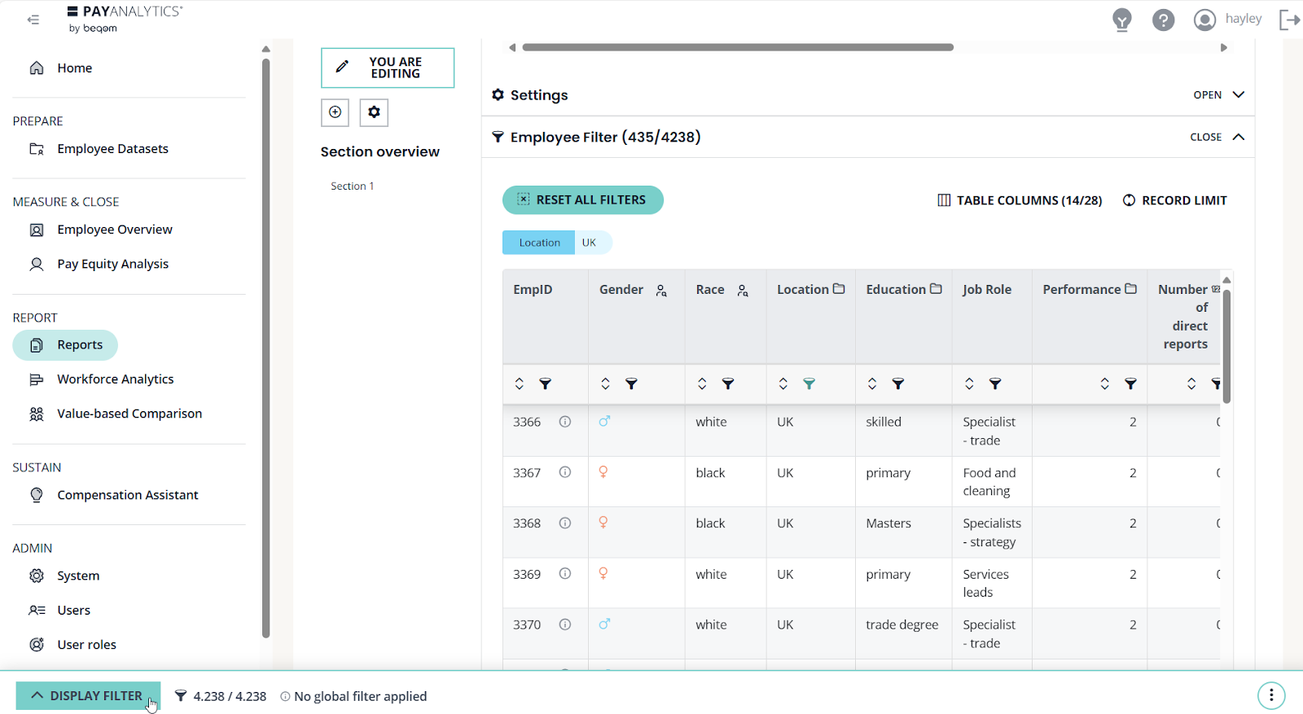Toggle sort order on Education column
Image resolution: width=1303 pixels, height=714 pixels.
coord(871,383)
